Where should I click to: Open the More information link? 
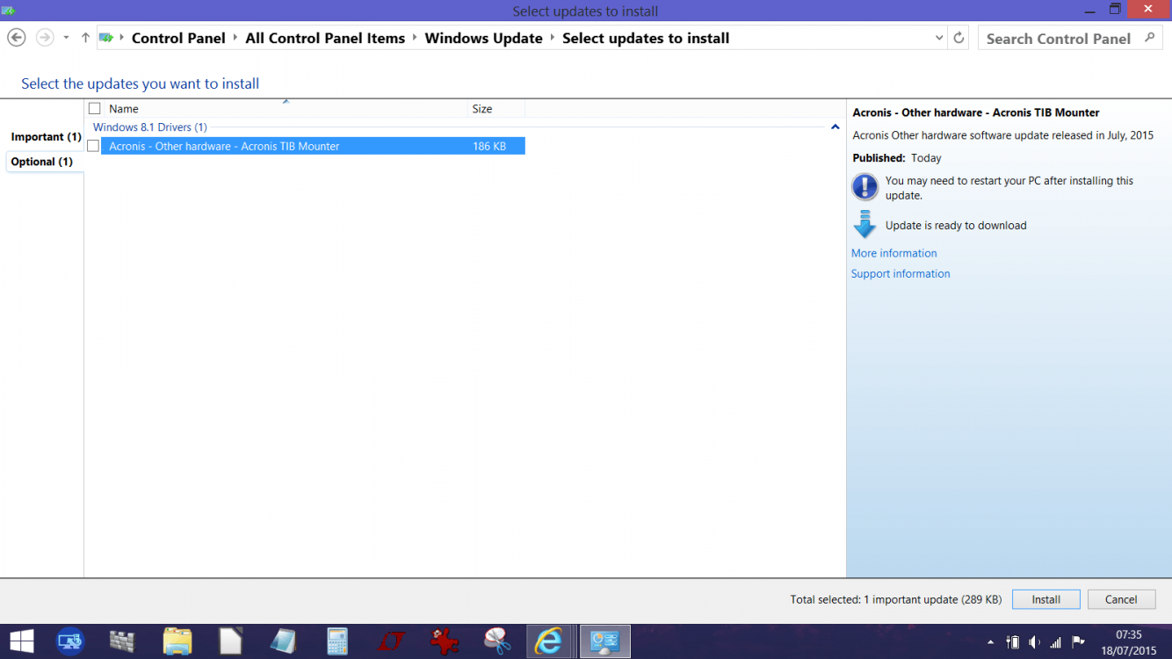893,253
